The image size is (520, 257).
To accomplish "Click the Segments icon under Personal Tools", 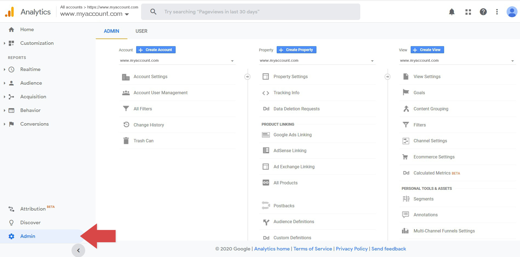I will coord(406,199).
